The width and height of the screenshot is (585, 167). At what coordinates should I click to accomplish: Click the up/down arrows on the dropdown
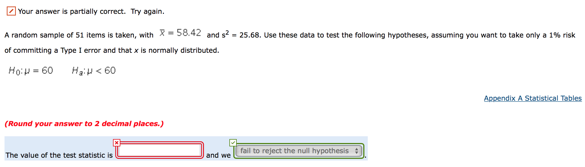point(357,151)
